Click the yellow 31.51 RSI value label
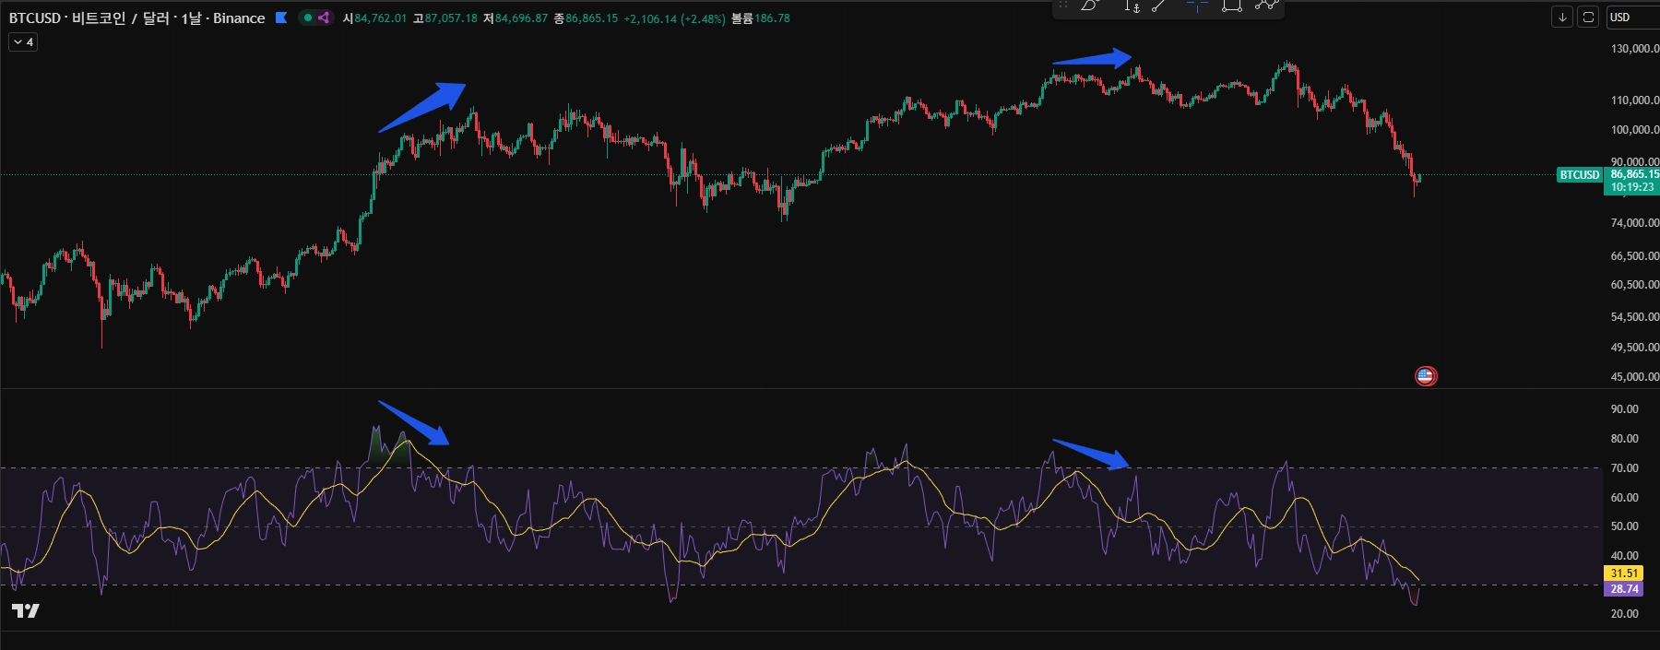Screen dimensions: 1660x650 click(x=1624, y=573)
